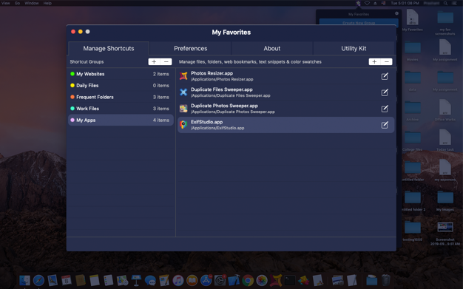Open Photos from the dock

tap(262, 280)
